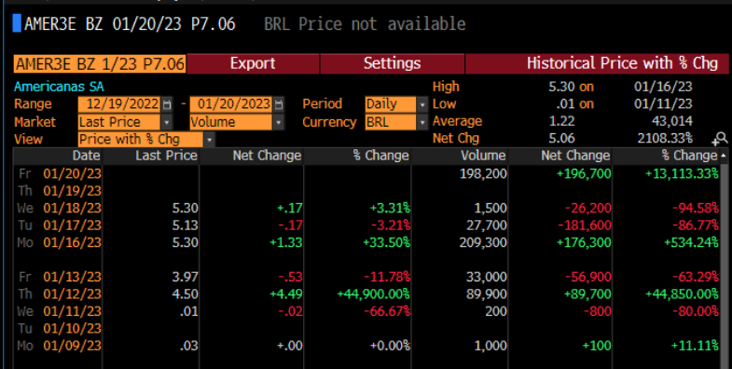Click the 209,300 volume cell
The width and height of the screenshot is (732, 369).
(483, 242)
